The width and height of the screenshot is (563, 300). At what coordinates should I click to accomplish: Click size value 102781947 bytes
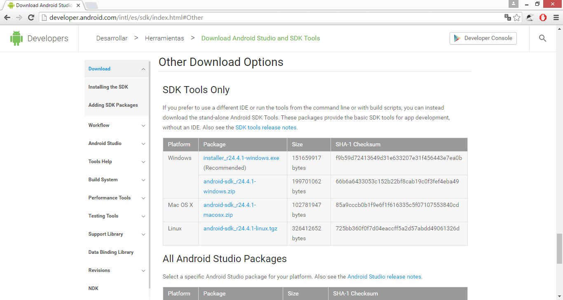pos(307,210)
